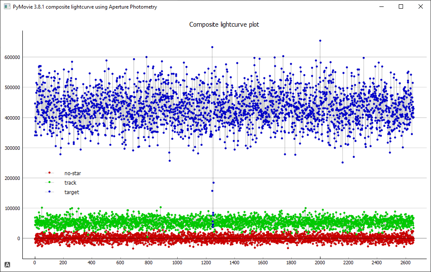Click the highest target point near frame 2000
431x272 pixels.
(x=320, y=41)
